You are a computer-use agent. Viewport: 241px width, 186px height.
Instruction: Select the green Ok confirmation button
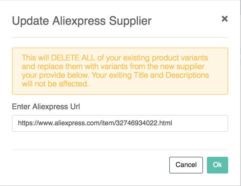click(218, 165)
